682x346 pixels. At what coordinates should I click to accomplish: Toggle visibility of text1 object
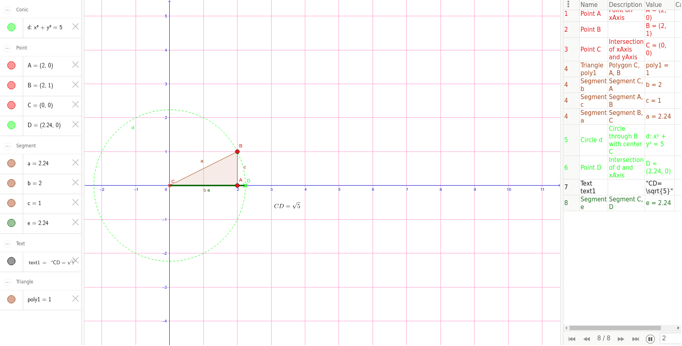pos(11,261)
